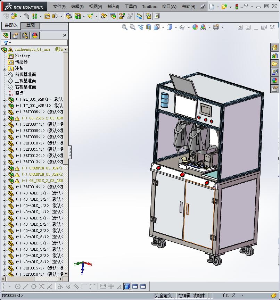Open the Toolbox menu
Viewport: 280px width, 300px height.
click(x=149, y=7)
